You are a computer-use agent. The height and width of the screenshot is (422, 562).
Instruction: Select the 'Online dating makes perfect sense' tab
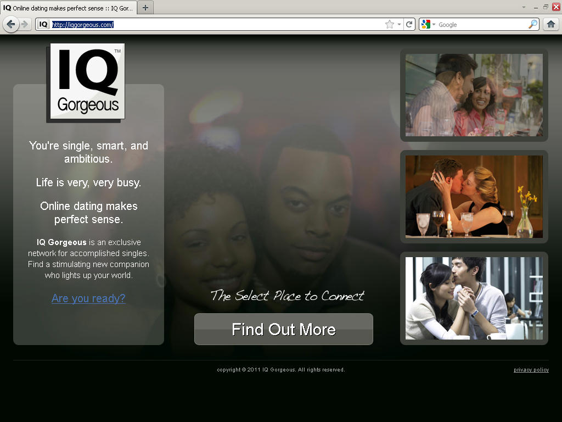(x=69, y=8)
